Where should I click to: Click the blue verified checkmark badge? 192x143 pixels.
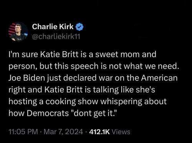80,27
